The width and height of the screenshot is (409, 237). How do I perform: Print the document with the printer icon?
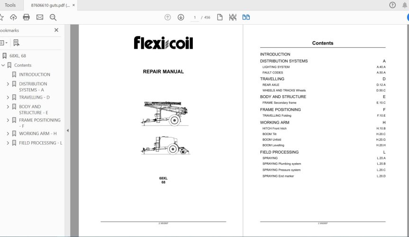click(27, 17)
